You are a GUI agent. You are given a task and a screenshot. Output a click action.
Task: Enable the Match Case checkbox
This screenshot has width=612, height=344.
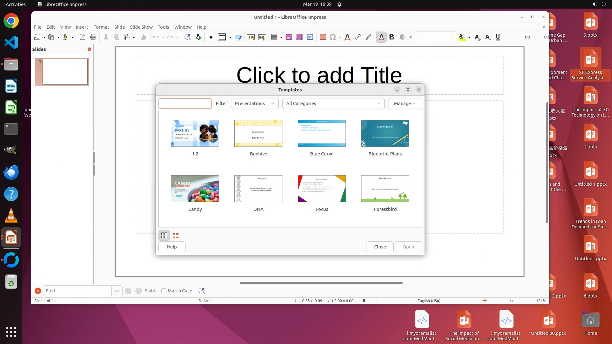coord(164,291)
